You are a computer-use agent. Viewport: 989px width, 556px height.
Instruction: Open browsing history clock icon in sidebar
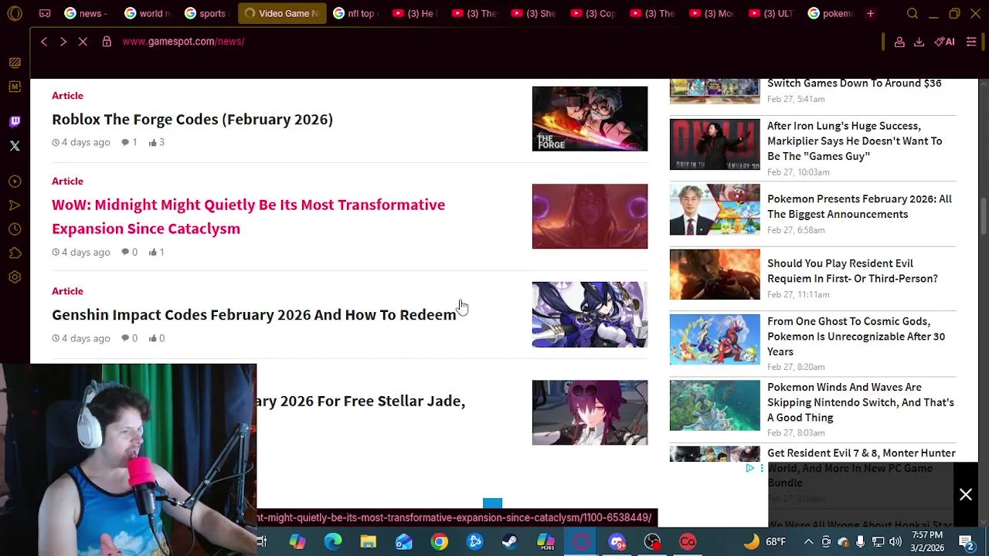tap(15, 229)
